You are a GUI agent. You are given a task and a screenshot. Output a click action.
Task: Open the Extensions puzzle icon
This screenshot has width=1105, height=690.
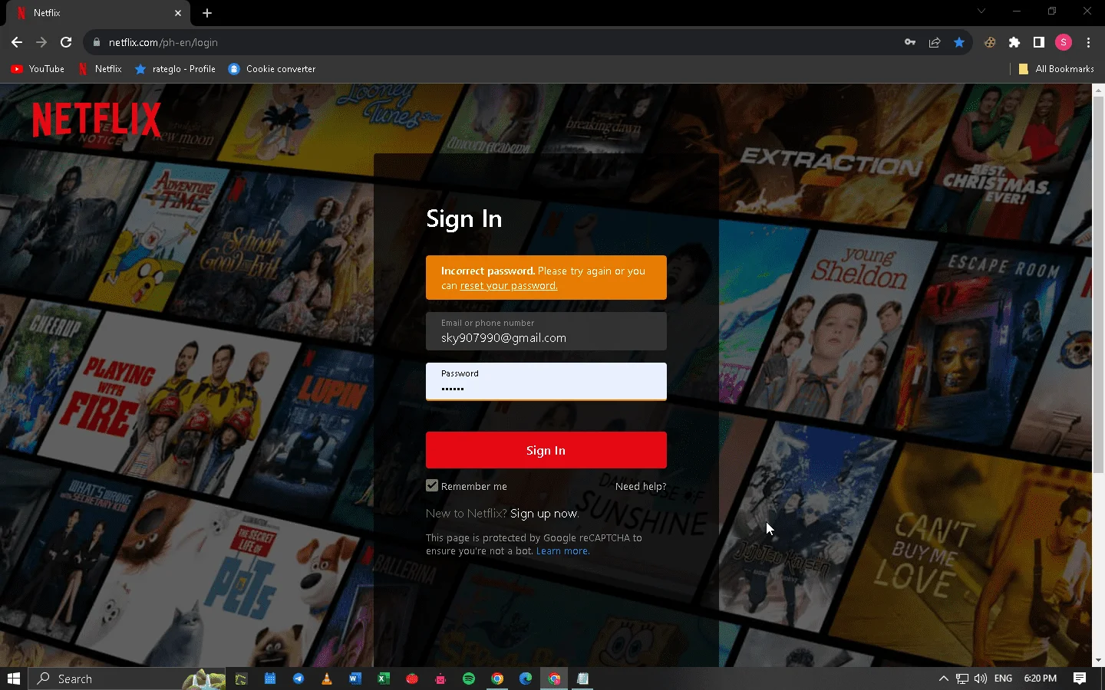click(x=1014, y=42)
